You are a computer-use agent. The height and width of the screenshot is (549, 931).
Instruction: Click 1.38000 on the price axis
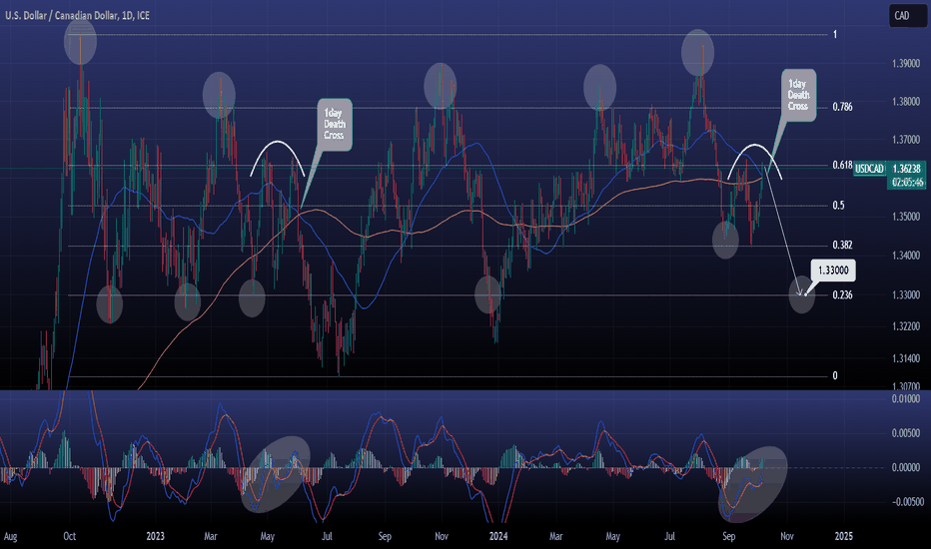coord(906,102)
